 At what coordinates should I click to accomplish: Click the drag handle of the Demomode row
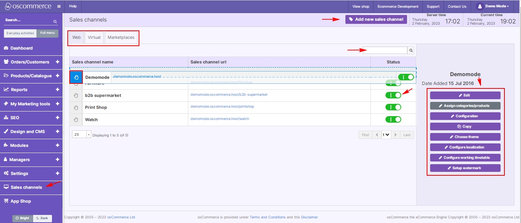[x=76, y=77]
